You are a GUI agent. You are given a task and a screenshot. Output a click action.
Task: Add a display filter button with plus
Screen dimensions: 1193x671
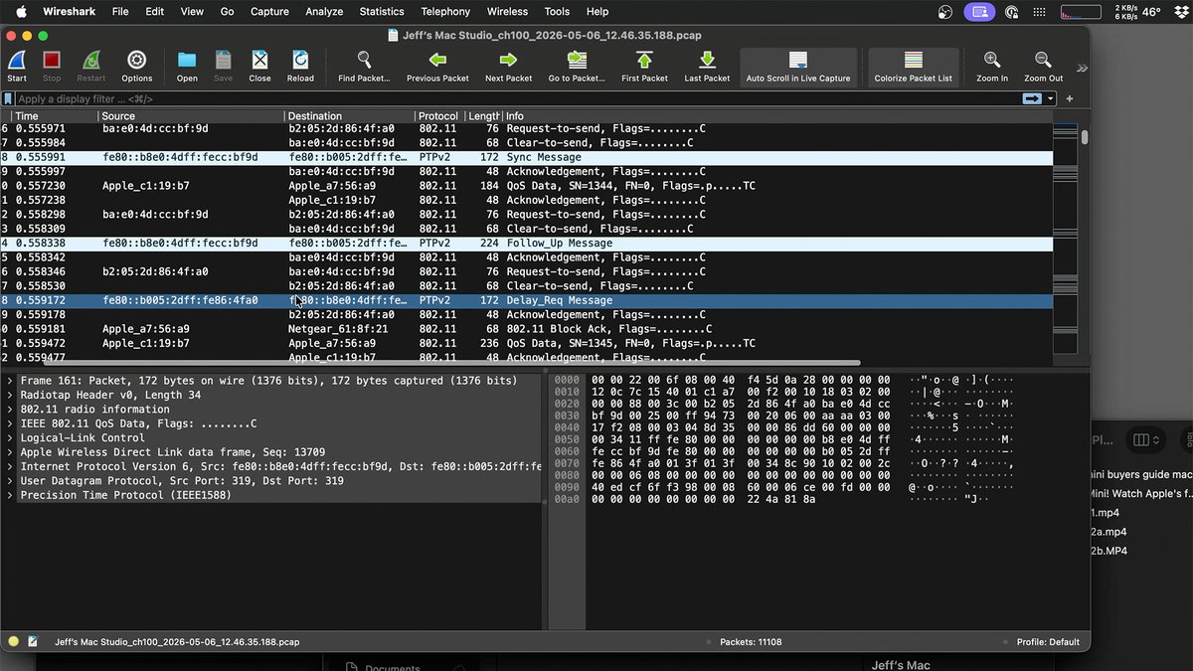(1070, 98)
